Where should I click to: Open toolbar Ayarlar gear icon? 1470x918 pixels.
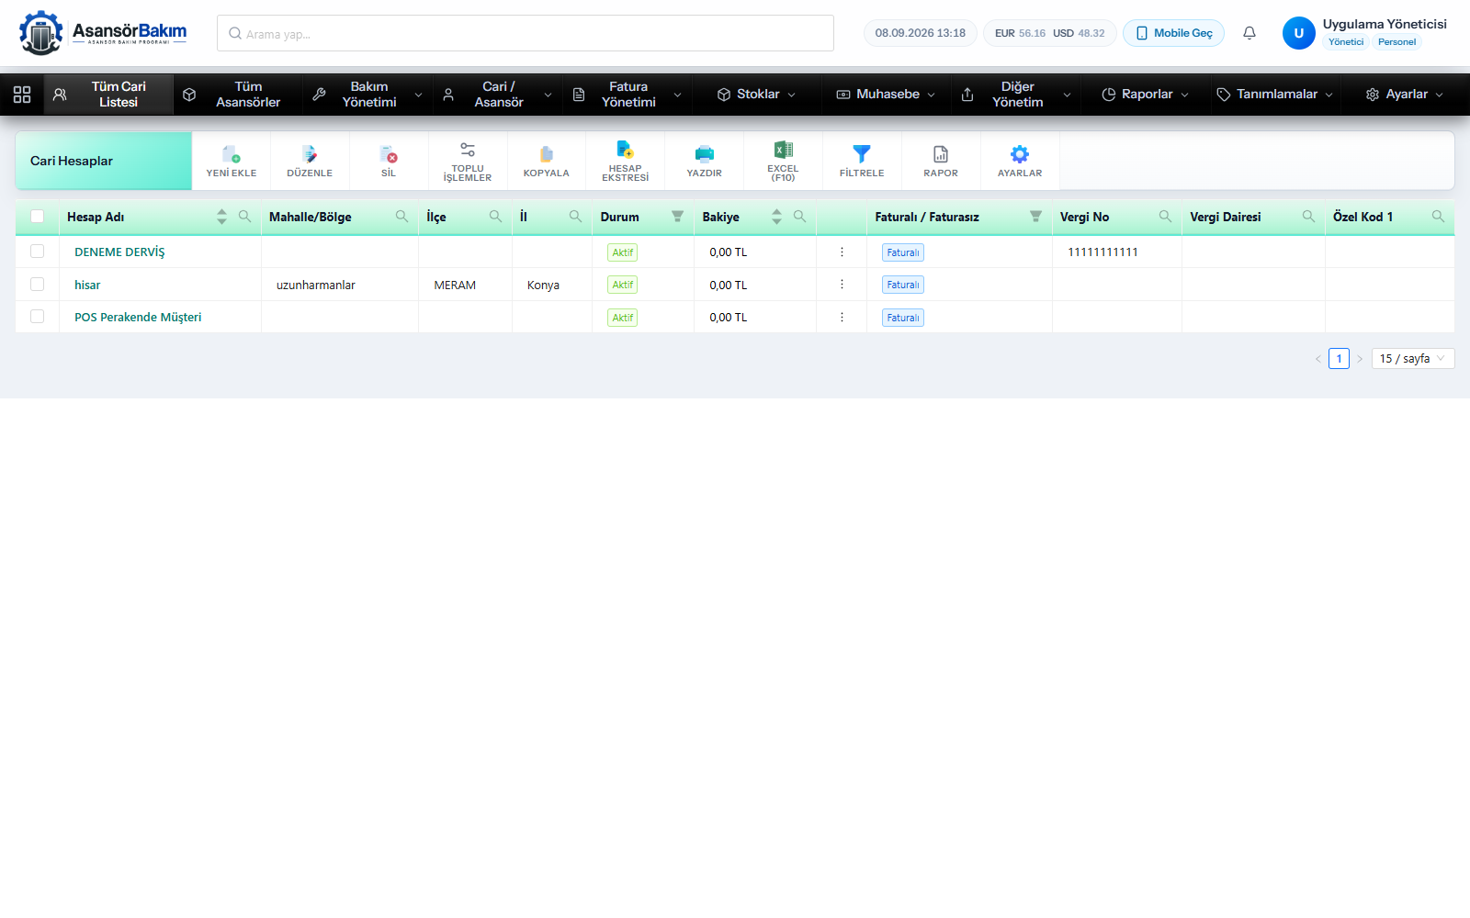[1020, 154]
